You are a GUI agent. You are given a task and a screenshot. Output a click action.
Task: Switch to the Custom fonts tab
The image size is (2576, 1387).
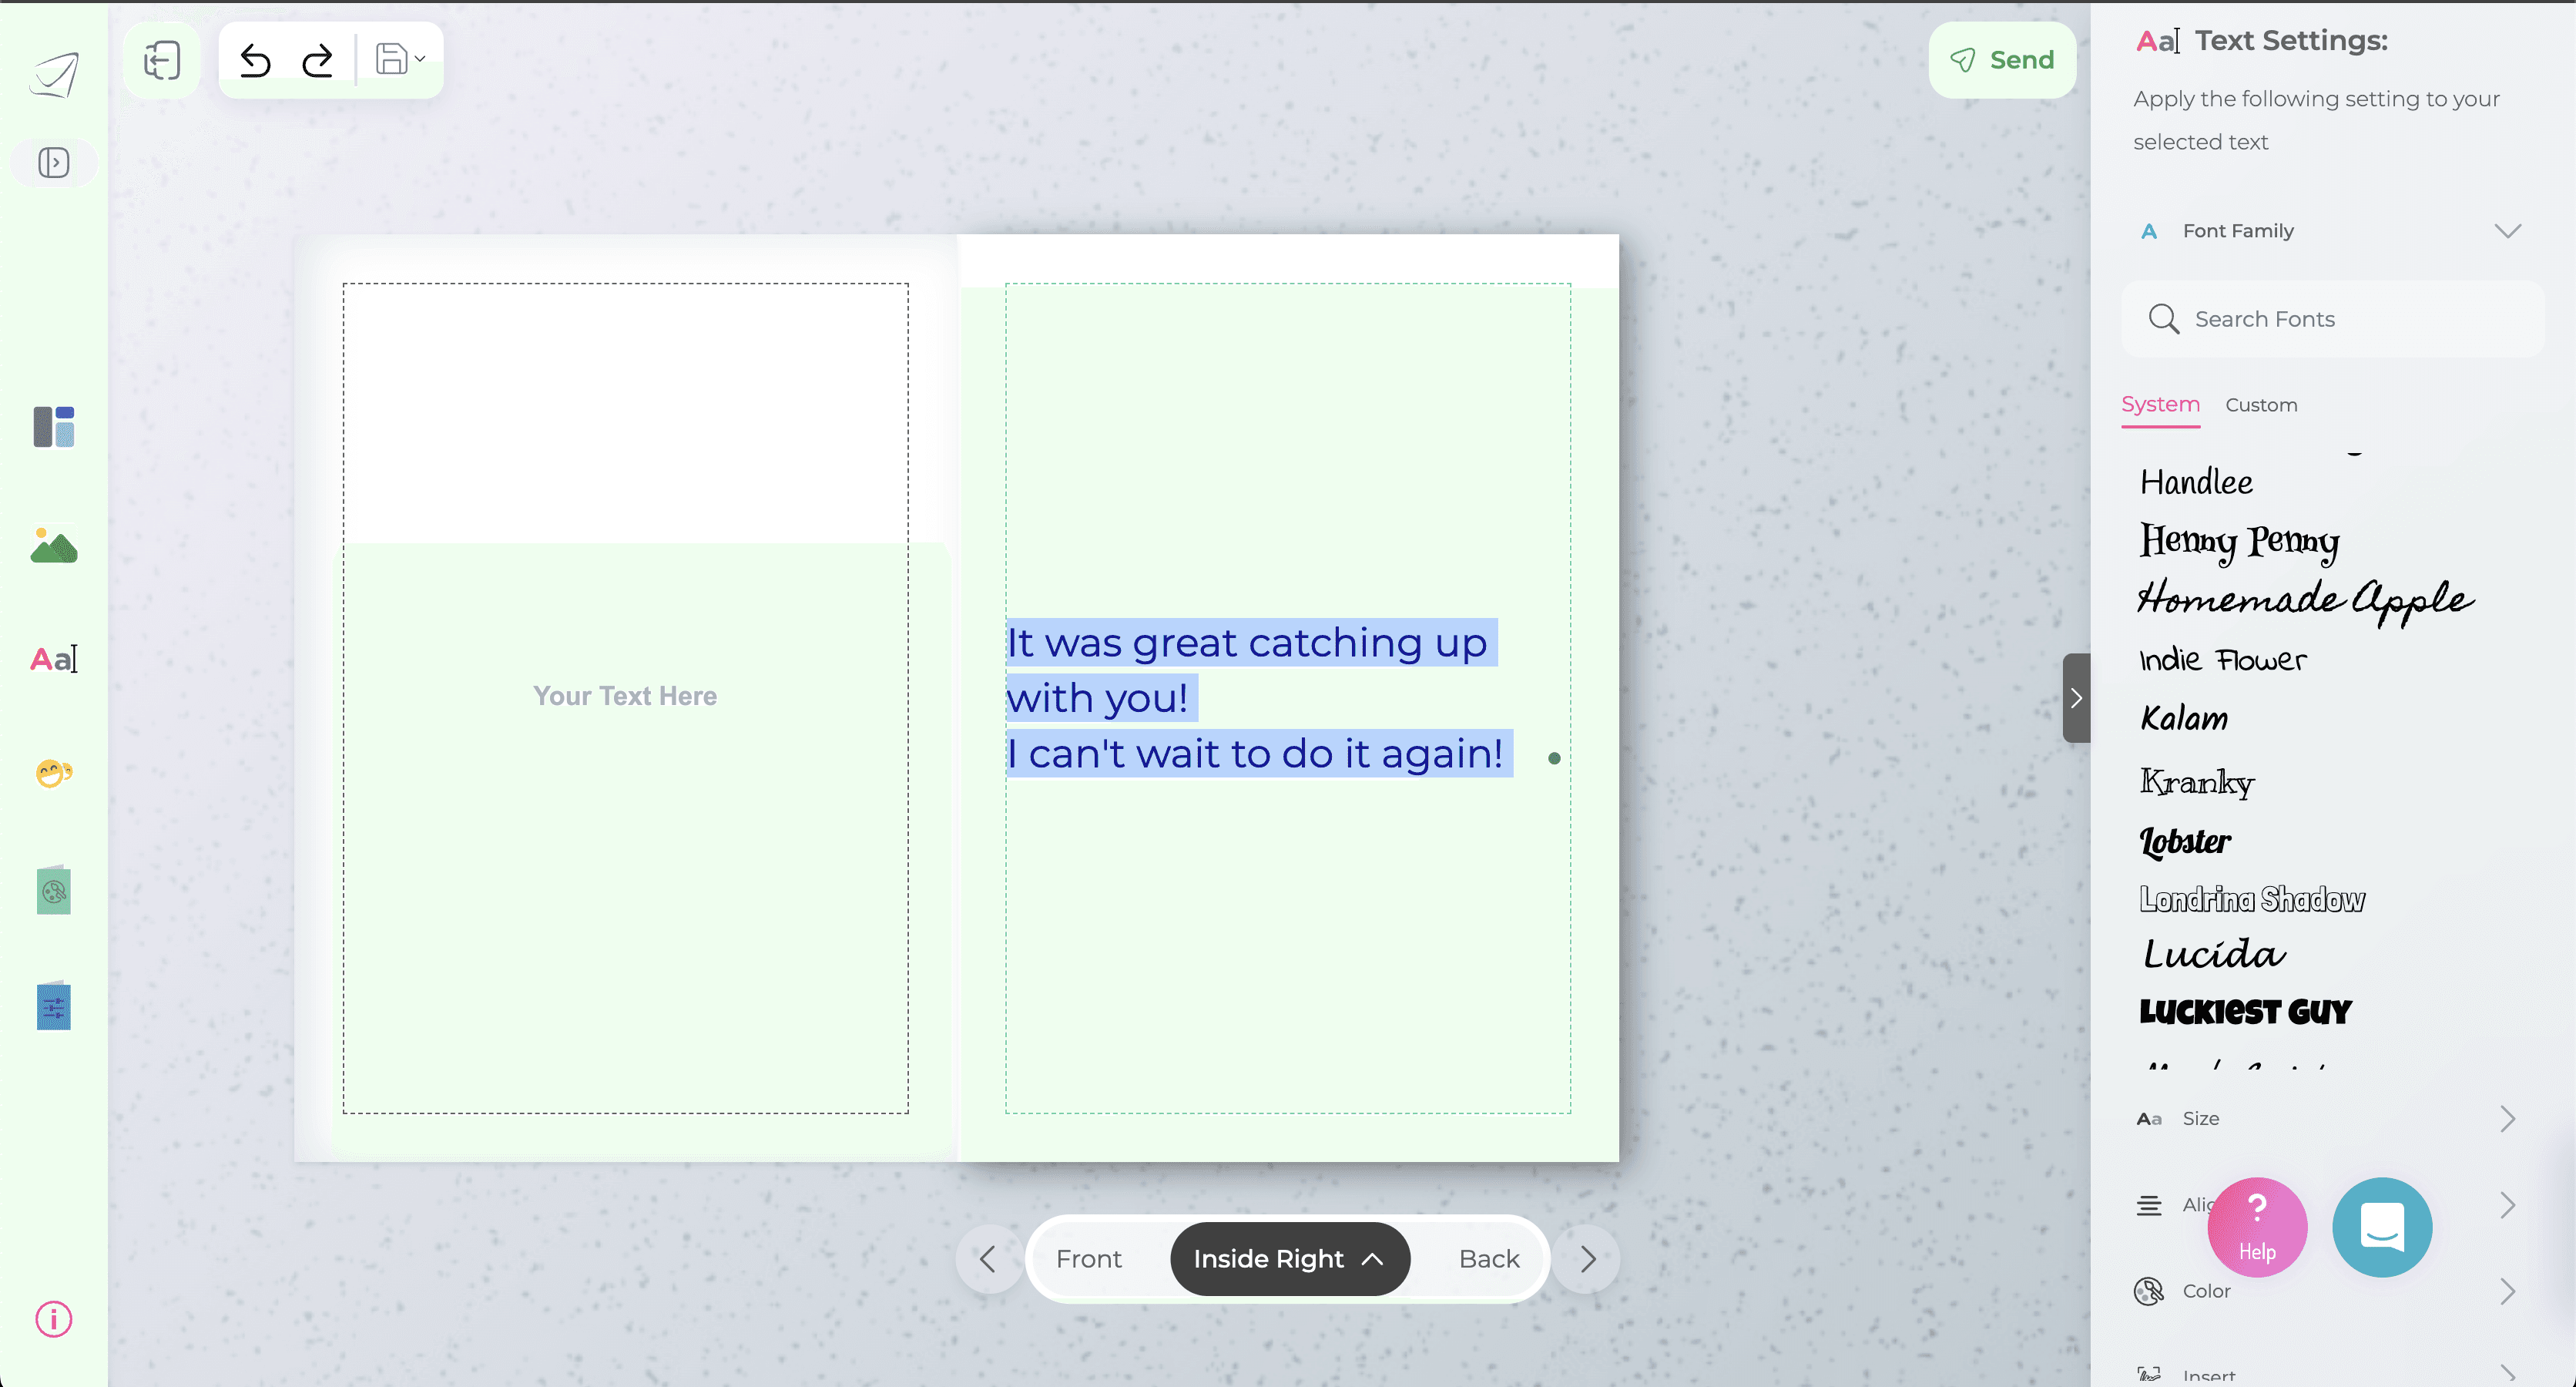point(2261,405)
